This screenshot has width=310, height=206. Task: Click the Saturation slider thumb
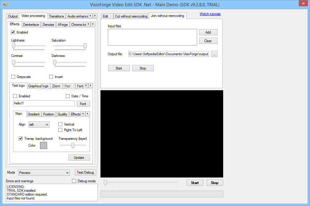click(85, 46)
